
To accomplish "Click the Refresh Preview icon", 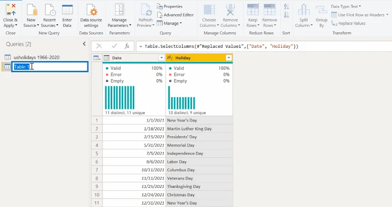I will click(146, 9).
